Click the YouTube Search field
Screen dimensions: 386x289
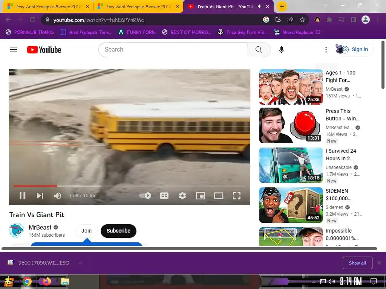pos(173,50)
